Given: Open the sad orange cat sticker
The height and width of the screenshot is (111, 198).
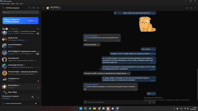Looking at the screenshot, I should pyautogui.click(x=147, y=24).
